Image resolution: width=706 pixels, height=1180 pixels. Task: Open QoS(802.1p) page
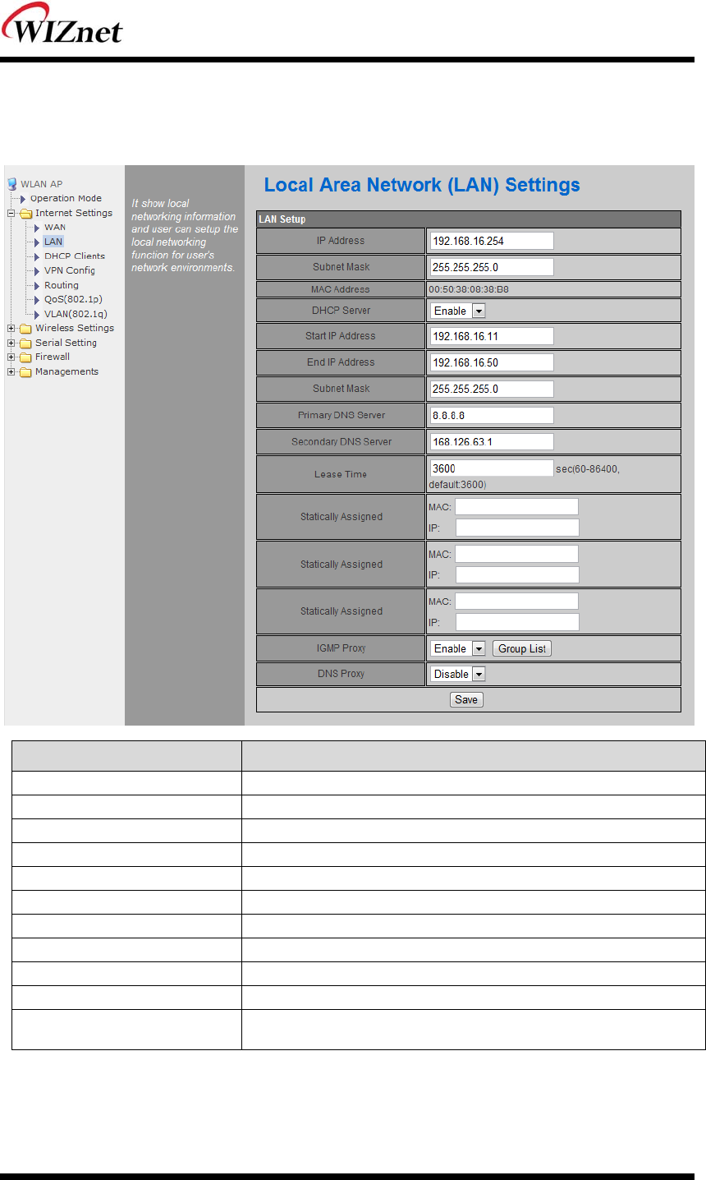point(73,299)
